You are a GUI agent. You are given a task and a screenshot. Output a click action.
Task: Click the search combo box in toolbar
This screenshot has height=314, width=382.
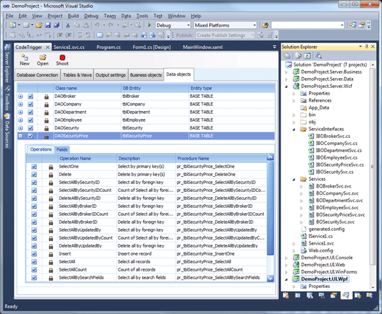(308, 25)
